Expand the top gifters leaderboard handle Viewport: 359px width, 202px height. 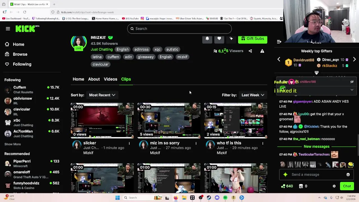tap(317, 73)
